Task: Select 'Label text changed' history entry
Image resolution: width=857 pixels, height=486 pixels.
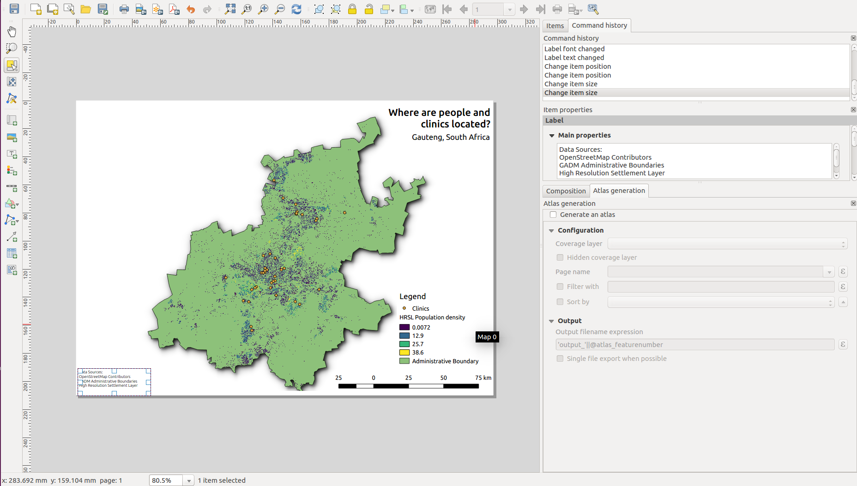Action: pyautogui.click(x=696, y=57)
